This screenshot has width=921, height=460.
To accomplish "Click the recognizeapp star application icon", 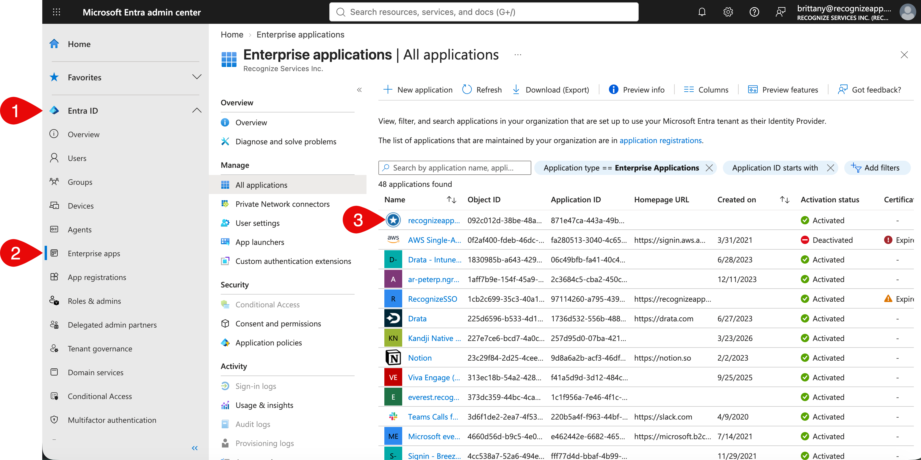I will tap(393, 220).
